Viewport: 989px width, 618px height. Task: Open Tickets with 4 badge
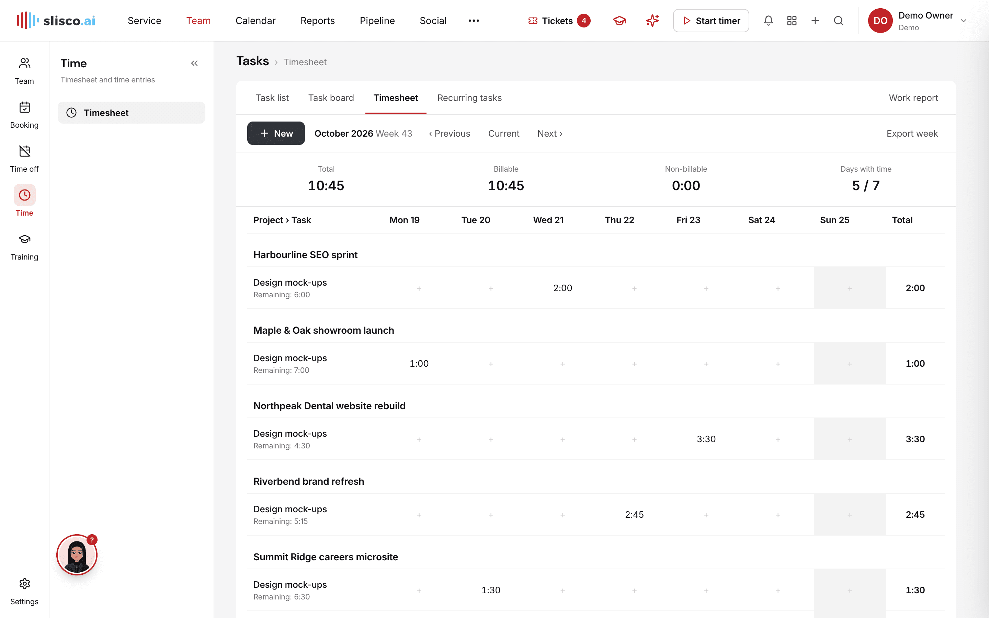click(x=559, y=21)
